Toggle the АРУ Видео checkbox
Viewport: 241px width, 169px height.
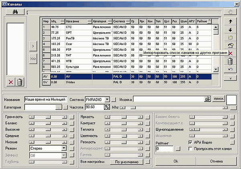pos(191,142)
